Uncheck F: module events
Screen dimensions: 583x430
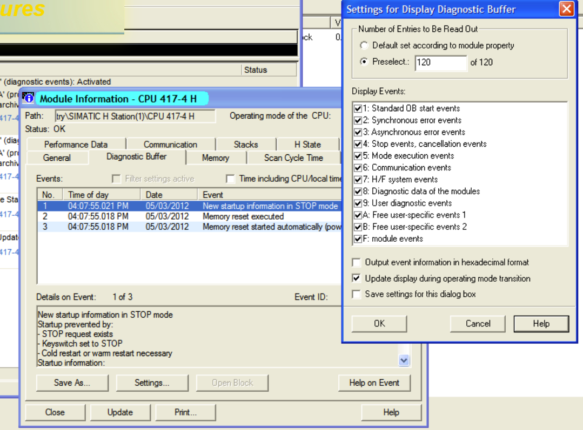[358, 239]
